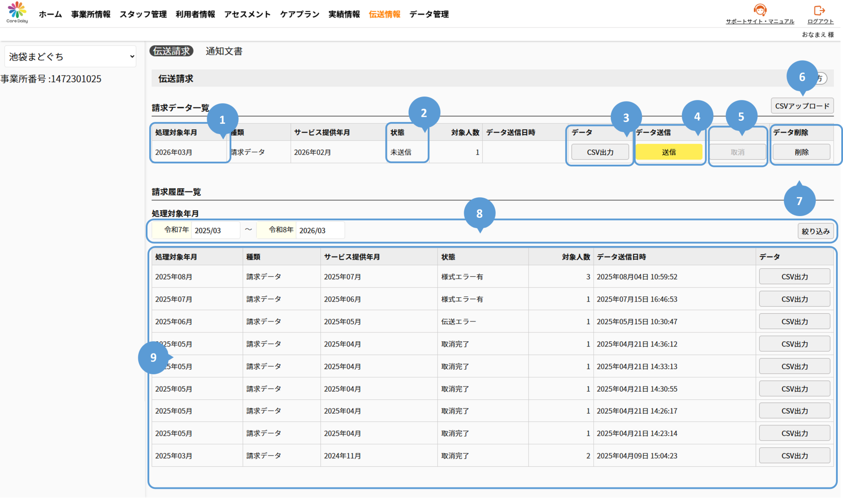
Task: Click the yellow 送信 button
Action: [x=669, y=152]
